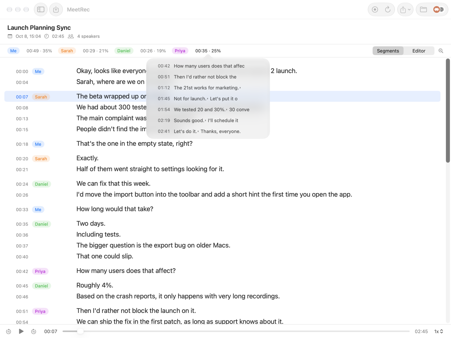This screenshot has height=338, width=451.
Task: Jump to 01:54 'We tested 20 and 30%' entry
Action: (x=208, y=110)
